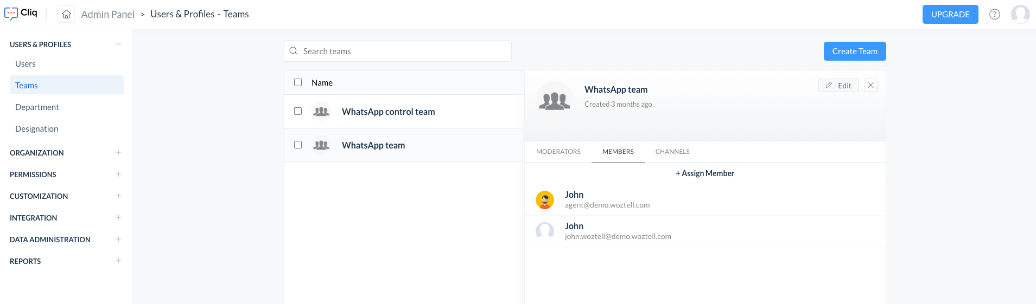Switch to the Channels tab

[x=672, y=152]
